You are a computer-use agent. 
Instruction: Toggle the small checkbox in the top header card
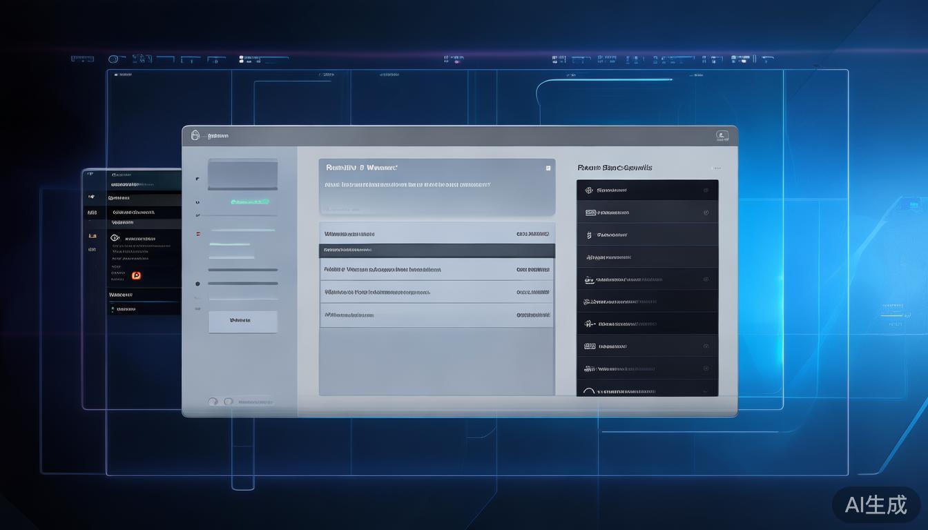pyautogui.click(x=548, y=168)
